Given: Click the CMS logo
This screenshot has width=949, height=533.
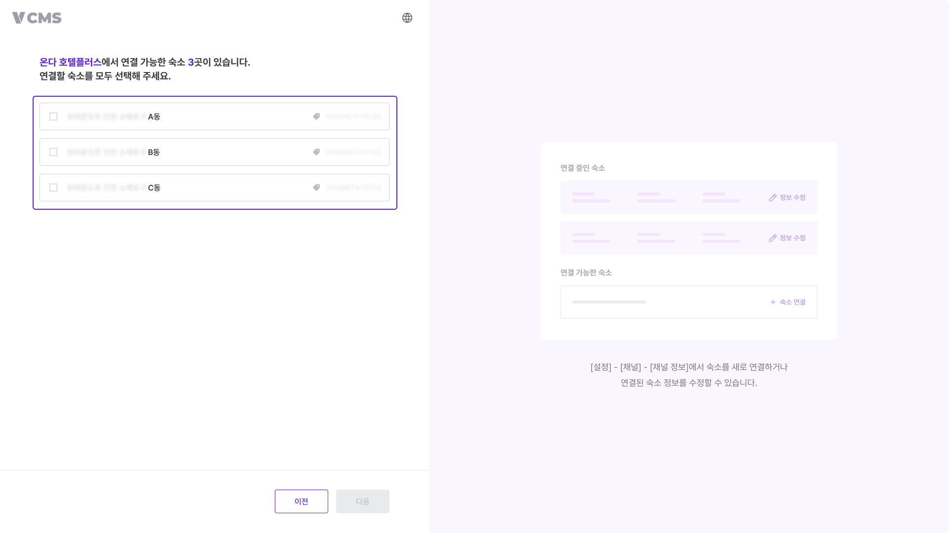Looking at the screenshot, I should tap(37, 18).
